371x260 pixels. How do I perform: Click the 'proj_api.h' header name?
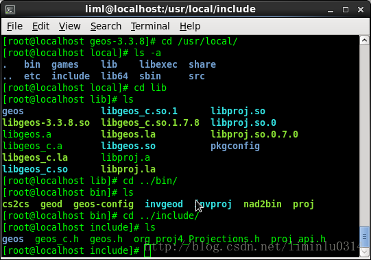tap(298, 239)
